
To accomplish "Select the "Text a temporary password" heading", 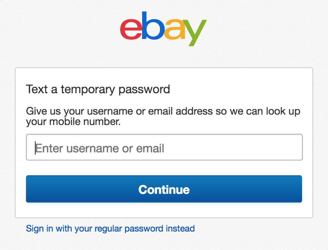I will [x=98, y=90].
